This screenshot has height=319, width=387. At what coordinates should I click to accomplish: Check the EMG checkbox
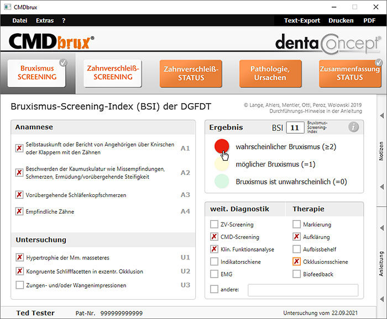click(x=214, y=274)
